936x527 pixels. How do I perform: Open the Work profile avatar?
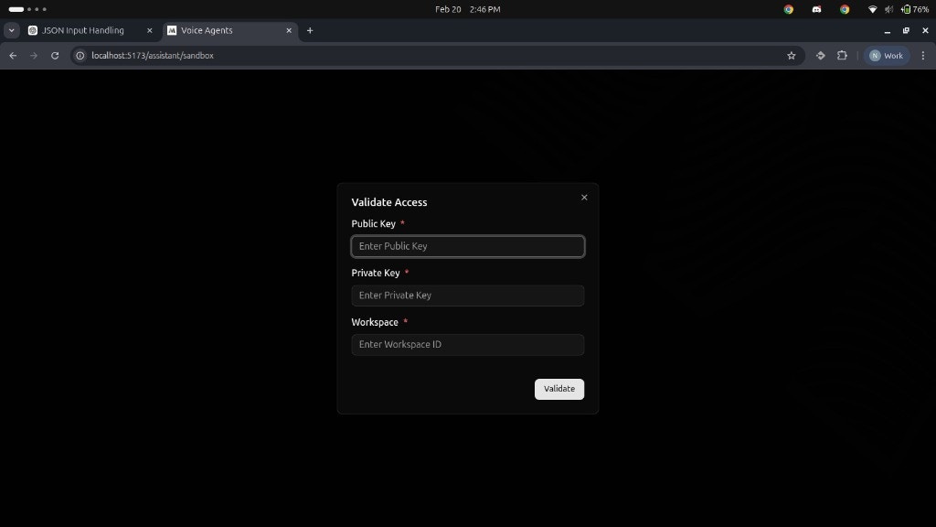(886, 55)
